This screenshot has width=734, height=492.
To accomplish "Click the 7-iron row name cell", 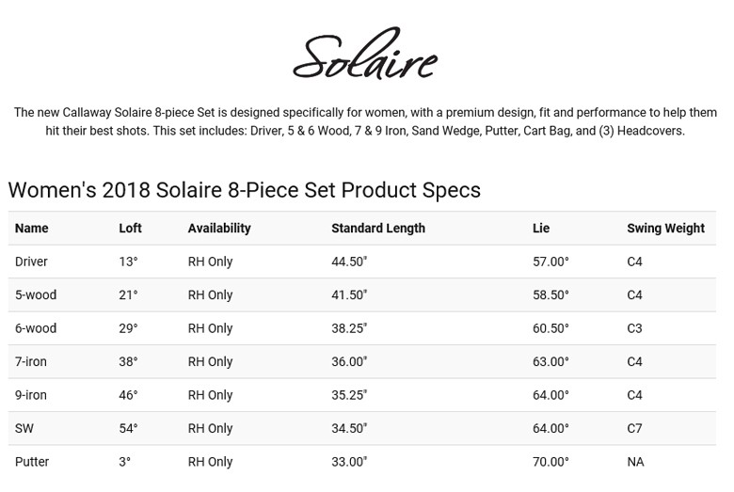I will click(31, 361).
